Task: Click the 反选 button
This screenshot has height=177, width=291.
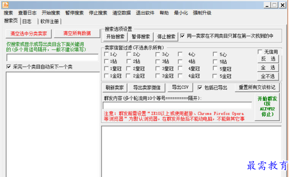Action: [x=268, y=59]
